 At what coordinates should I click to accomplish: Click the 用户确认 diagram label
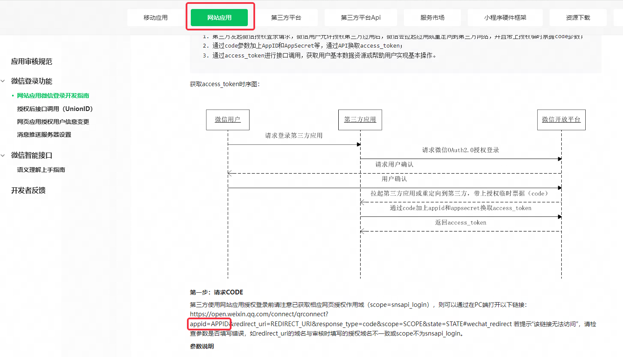pos(394,179)
